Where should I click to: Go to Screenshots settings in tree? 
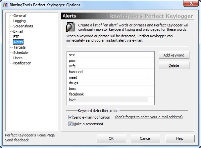coord(23,26)
